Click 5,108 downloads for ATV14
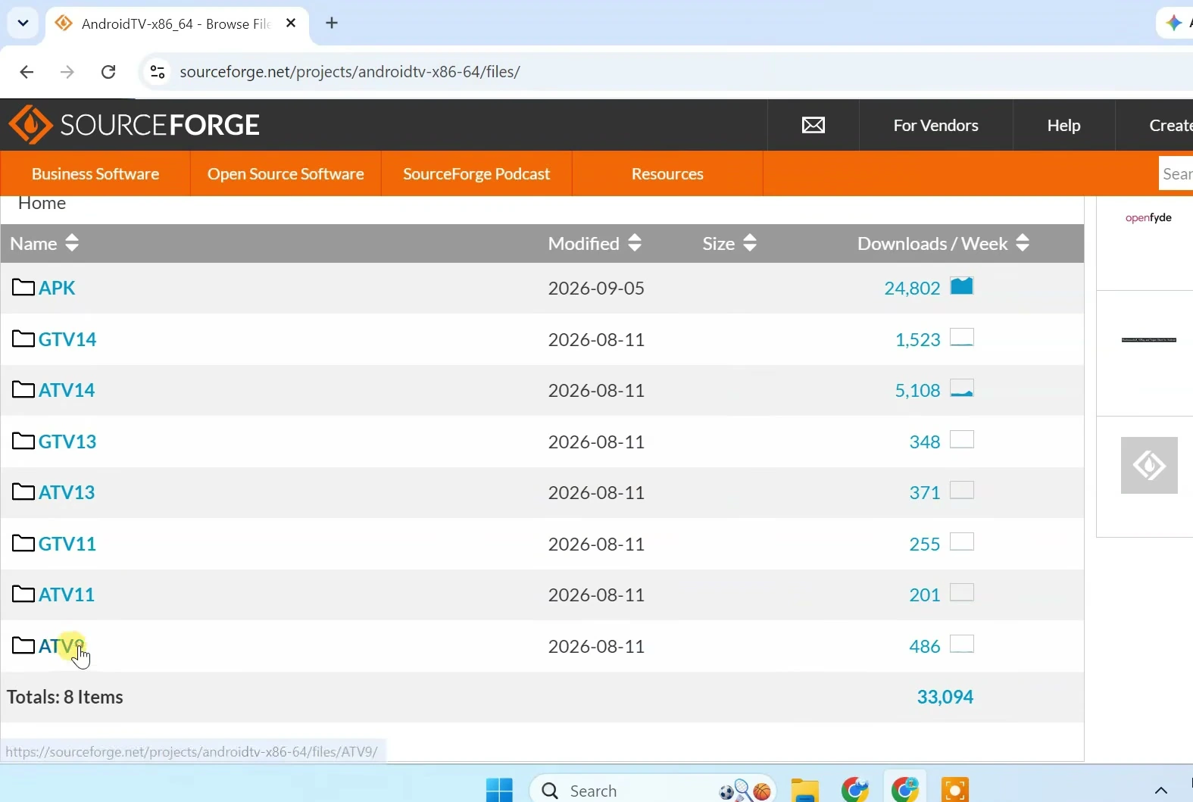 pyautogui.click(x=917, y=390)
